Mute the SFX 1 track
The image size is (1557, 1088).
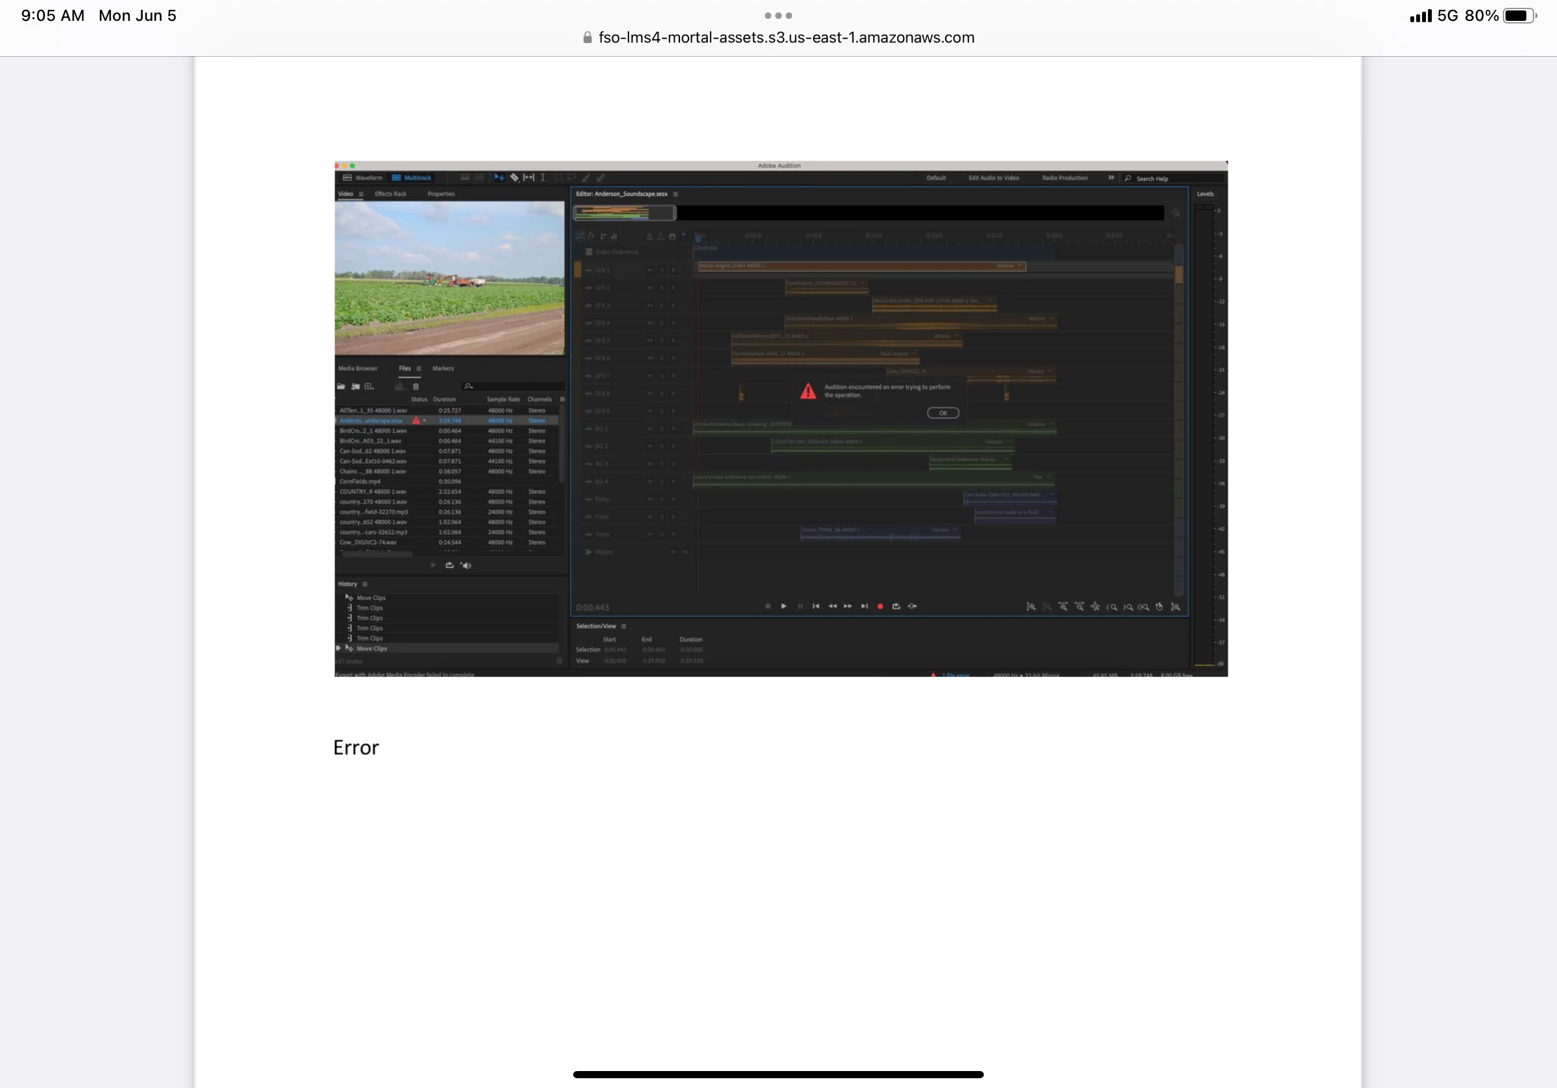click(x=649, y=271)
